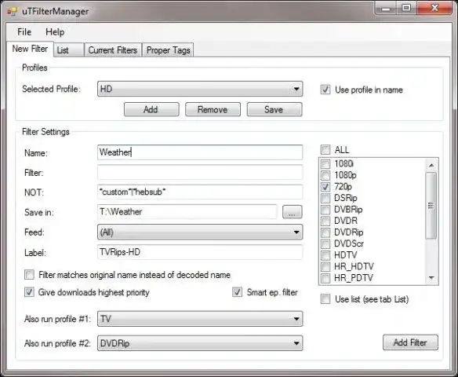The width and height of the screenshot is (458, 377).
Task: Check the ALL qualities checkbox
Action: coord(325,150)
